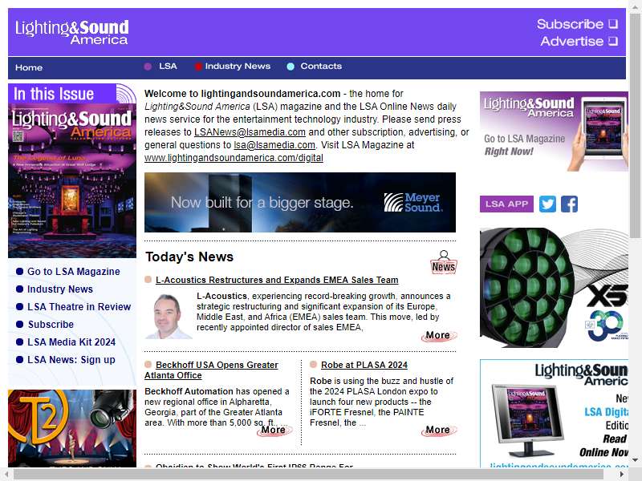Viewport: 642px width, 481px height.
Task: Click the LSANews@lsamedia.com email link
Action: pyautogui.click(x=250, y=132)
